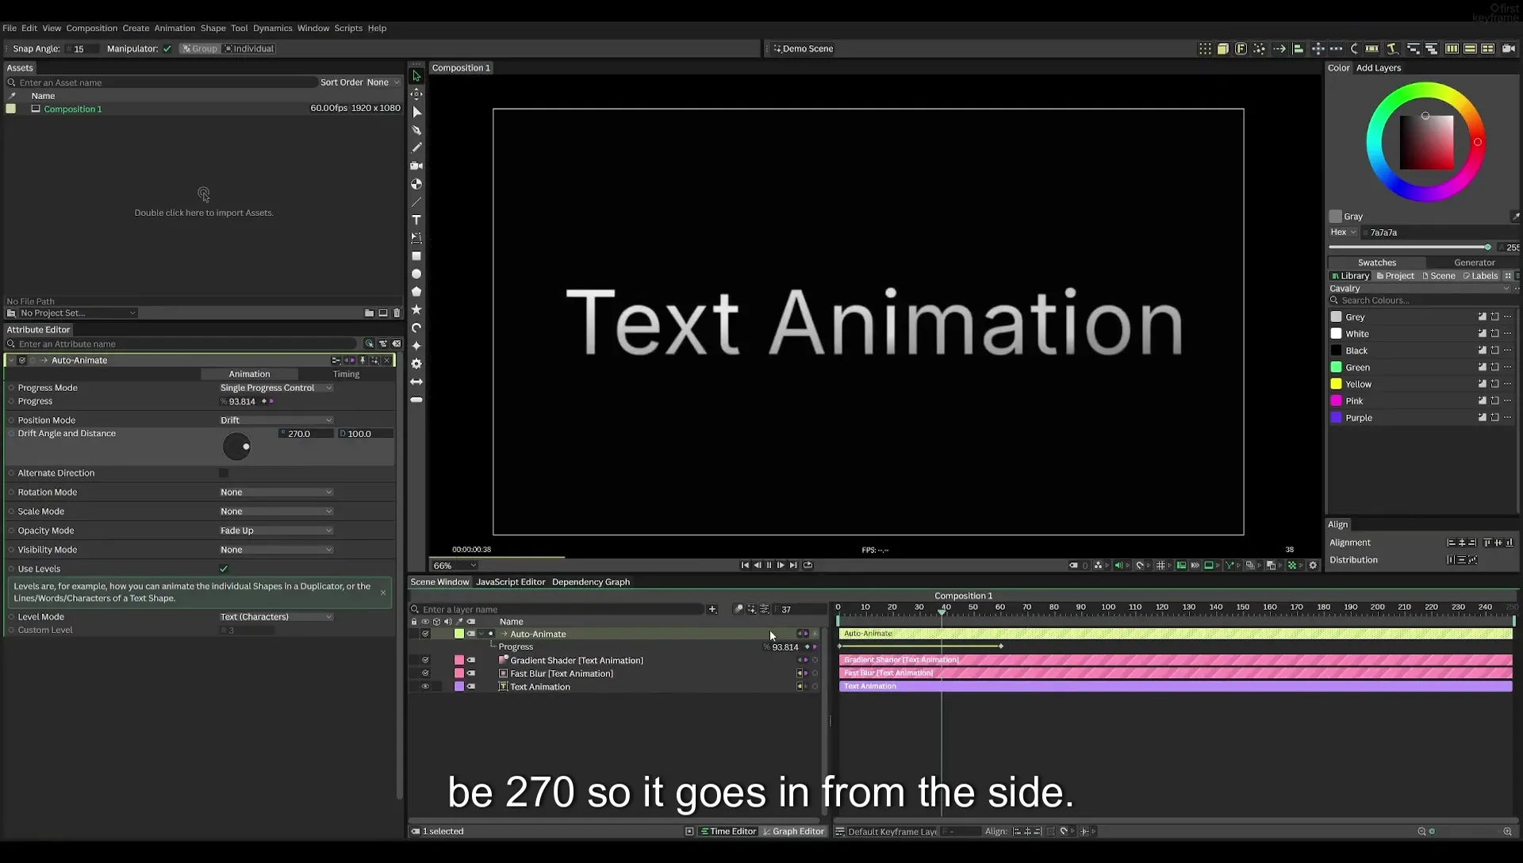
Task: Switch to the JavaScript Editor tab
Action: pyautogui.click(x=510, y=582)
